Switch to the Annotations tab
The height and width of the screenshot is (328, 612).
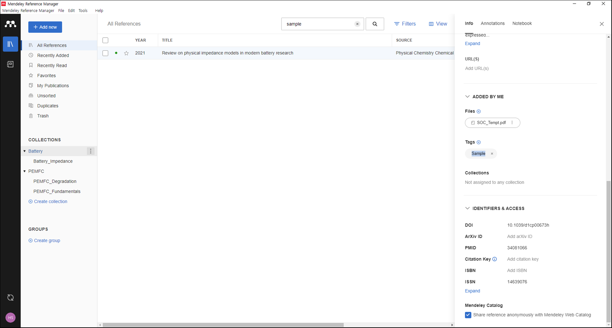point(493,23)
